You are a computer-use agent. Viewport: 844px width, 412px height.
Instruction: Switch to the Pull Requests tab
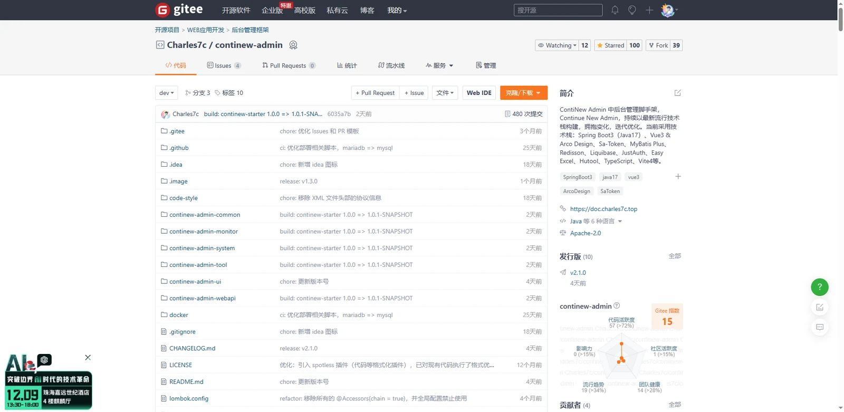tap(289, 65)
